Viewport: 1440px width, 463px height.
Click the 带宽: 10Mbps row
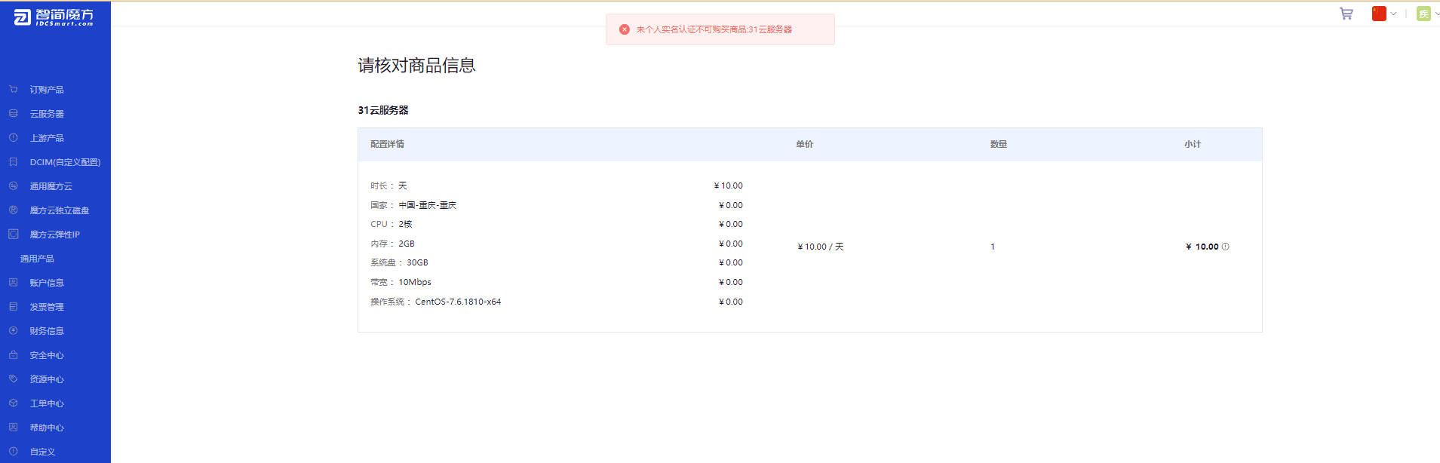[557, 282]
